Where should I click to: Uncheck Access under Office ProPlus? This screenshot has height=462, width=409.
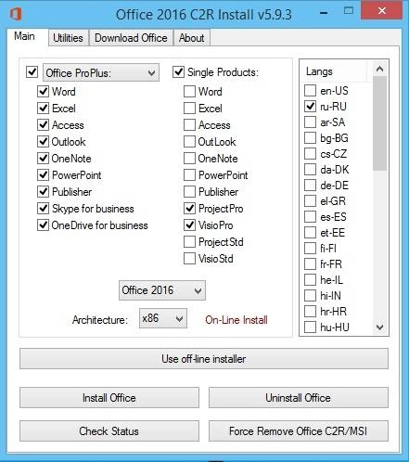[x=43, y=124]
